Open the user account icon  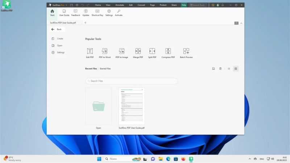pos(218,5)
